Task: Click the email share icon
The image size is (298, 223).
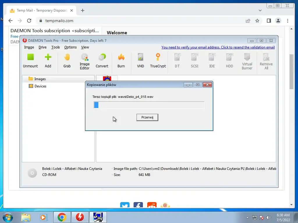Action: point(165,205)
